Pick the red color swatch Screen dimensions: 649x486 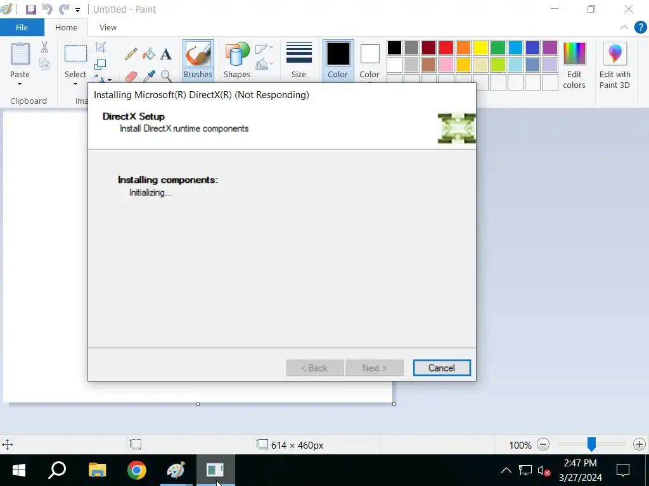(x=446, y=47)
